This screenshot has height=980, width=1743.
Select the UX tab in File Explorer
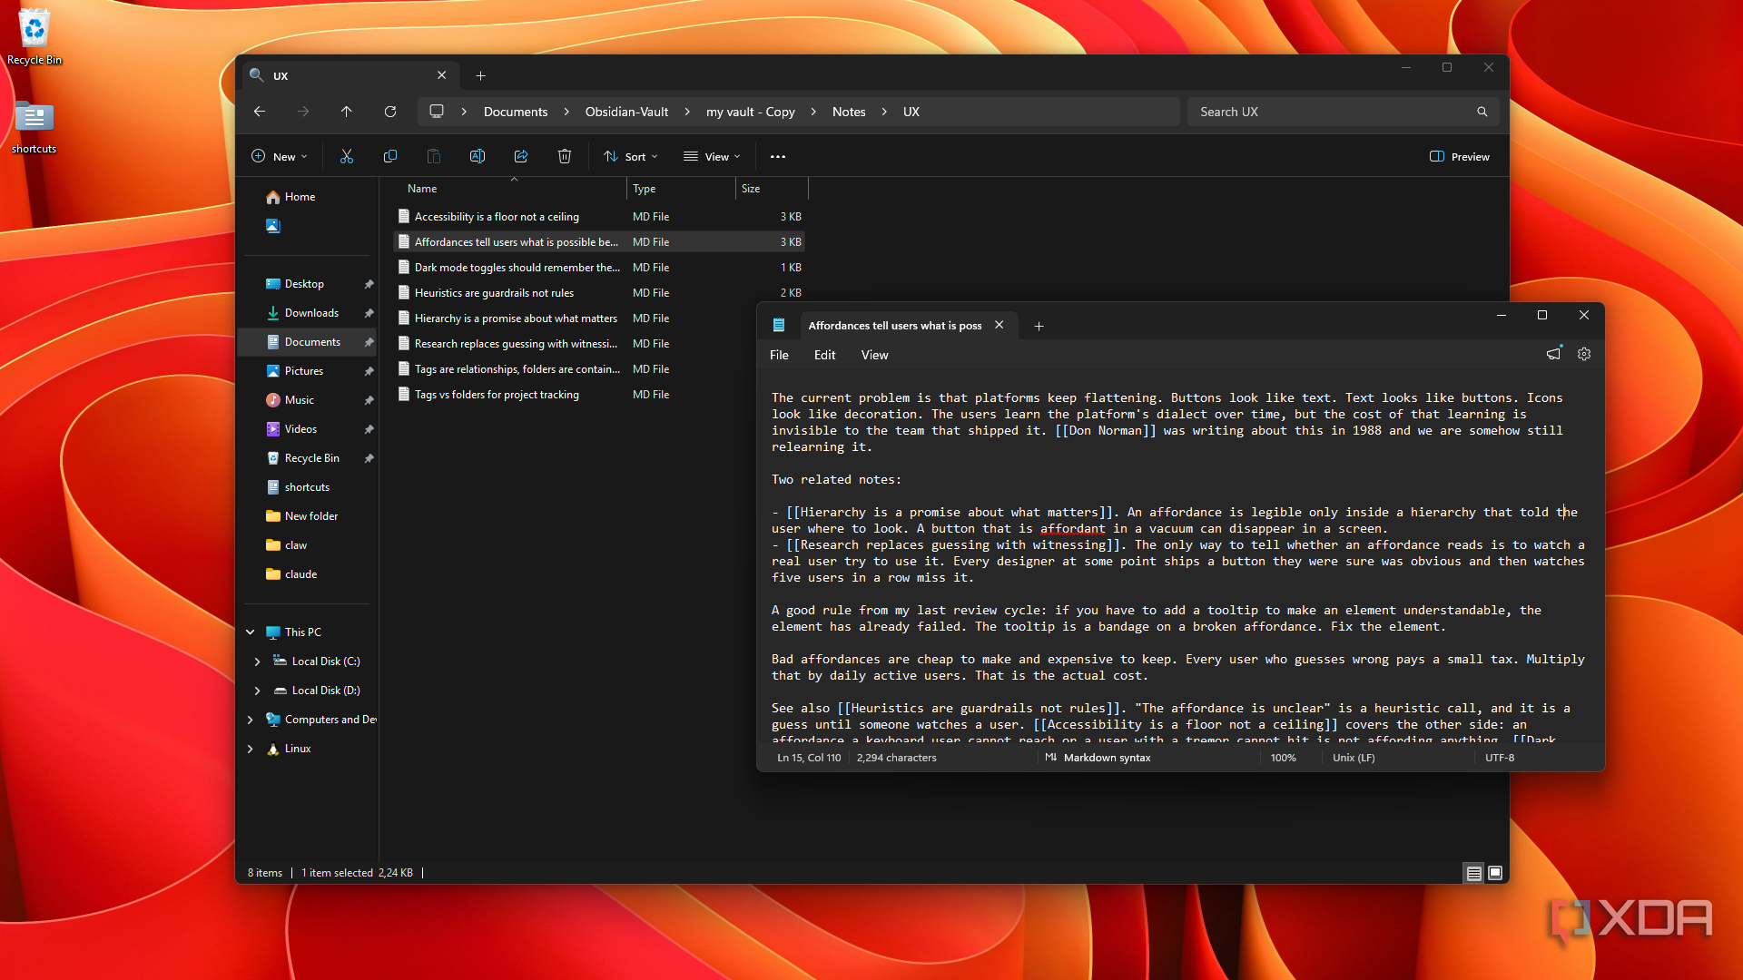point(350,75)
